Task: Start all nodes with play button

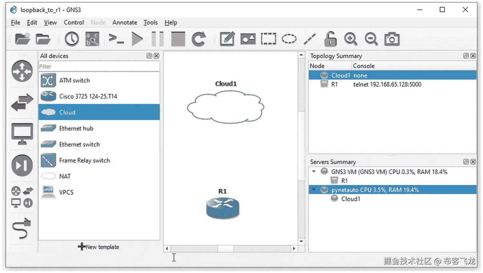Action: (137, 39)
